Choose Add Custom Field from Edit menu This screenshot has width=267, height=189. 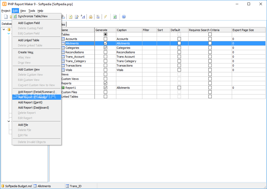click(37, 23)
